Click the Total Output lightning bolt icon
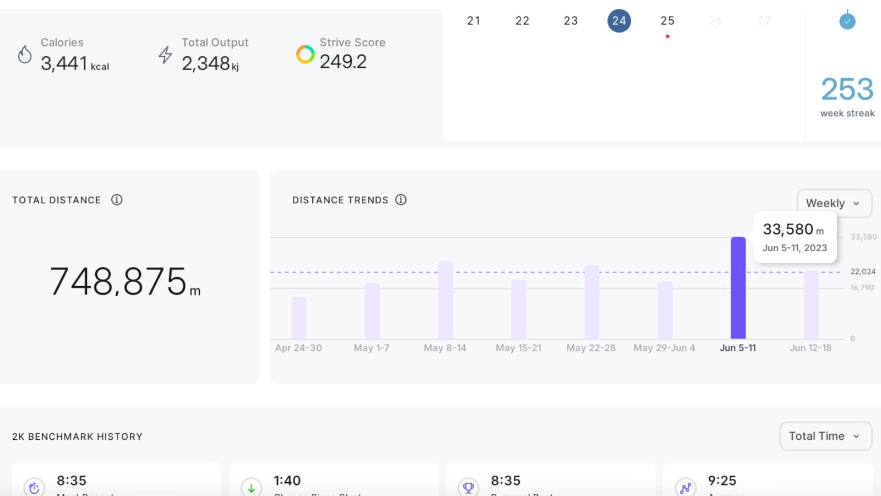 point(165,55)
